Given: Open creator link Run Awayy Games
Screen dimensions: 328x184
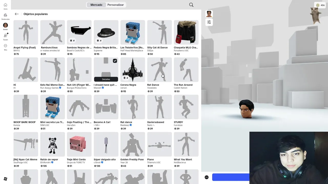Looking at the screenshot, I should click(49, 88).
